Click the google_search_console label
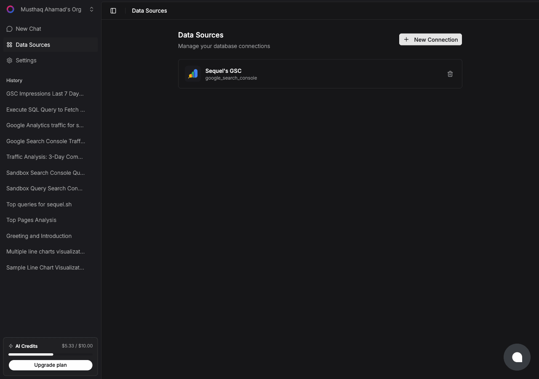Screen dimensions: 539x379 231,78
